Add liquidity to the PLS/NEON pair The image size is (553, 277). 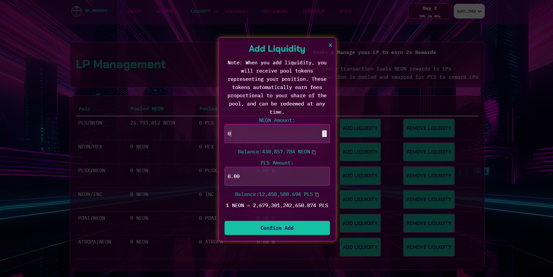(x=360, y=128)
